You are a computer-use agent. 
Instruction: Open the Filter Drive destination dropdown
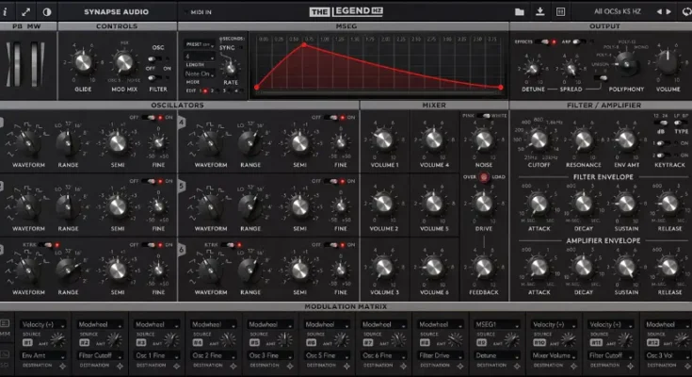click(441, 354)
